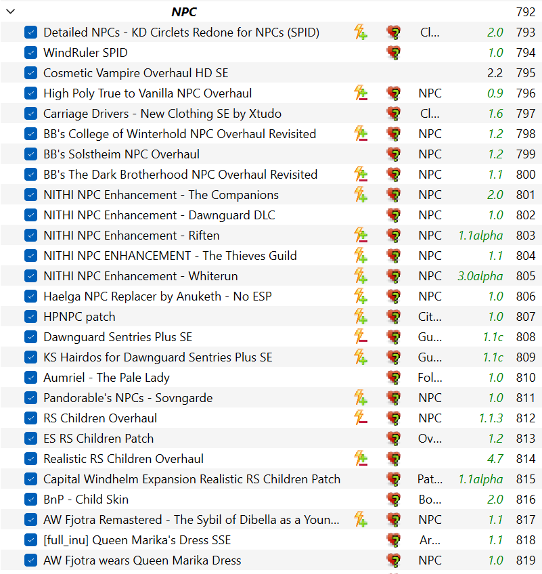Click heart flag icon for BB's Solstheim NPC Overhaul

click(394, 154)
